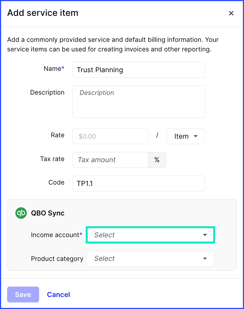Screen dimensions: 244x309
Task: Close the Add service item dialog
Action: (x=231, y=13)
